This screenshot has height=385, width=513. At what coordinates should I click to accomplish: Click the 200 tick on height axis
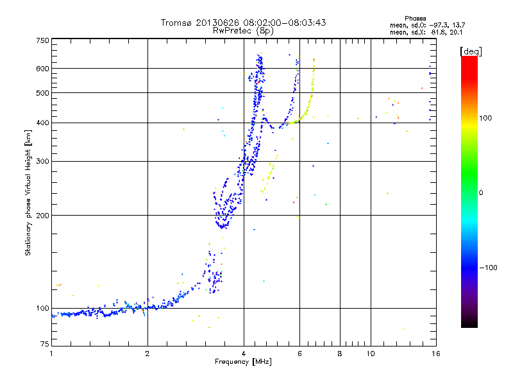(42, 216)
